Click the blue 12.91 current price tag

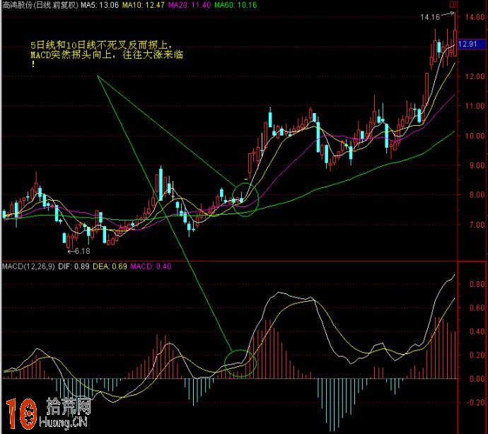point(472,44)
